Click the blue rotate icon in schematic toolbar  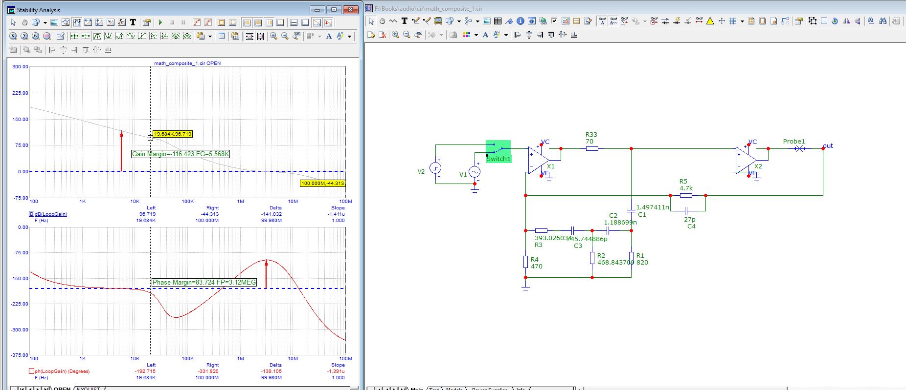pyautogui.click(x=835, y=21)
